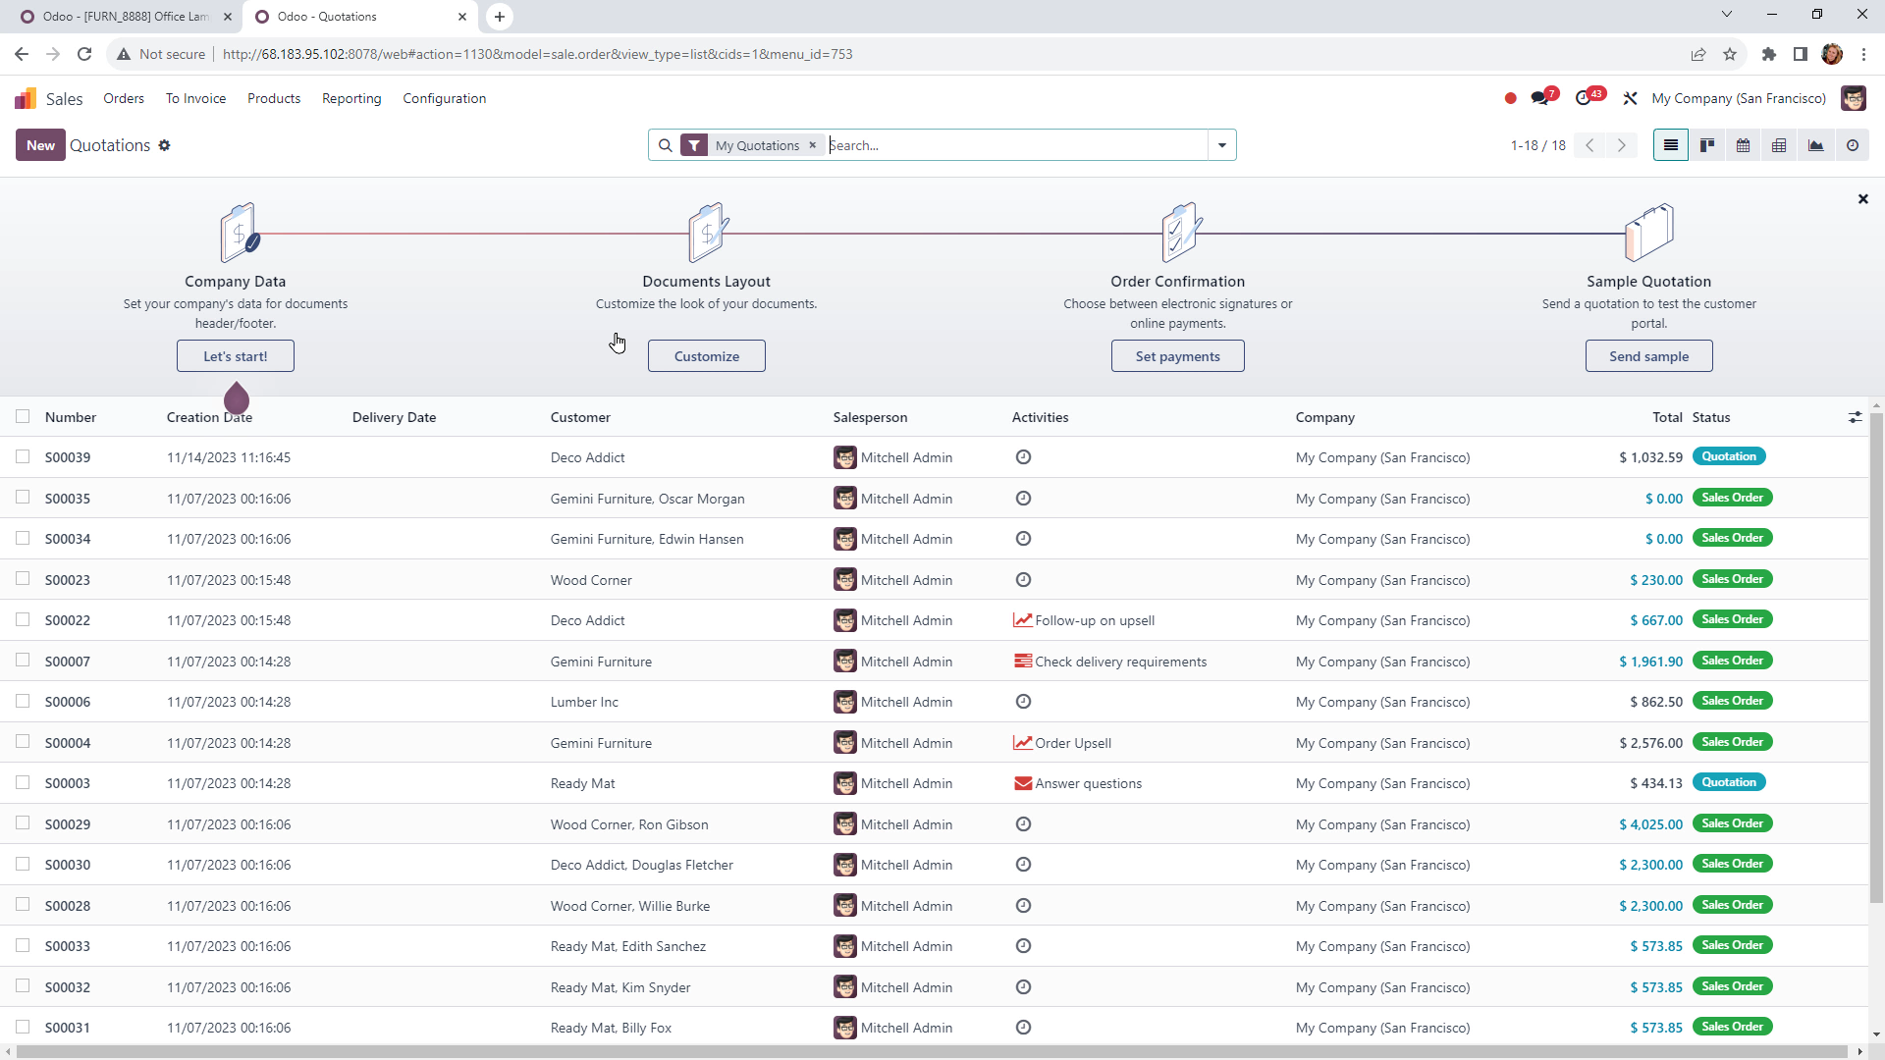Click the activity clock icon for S00039

(1023, 457)
